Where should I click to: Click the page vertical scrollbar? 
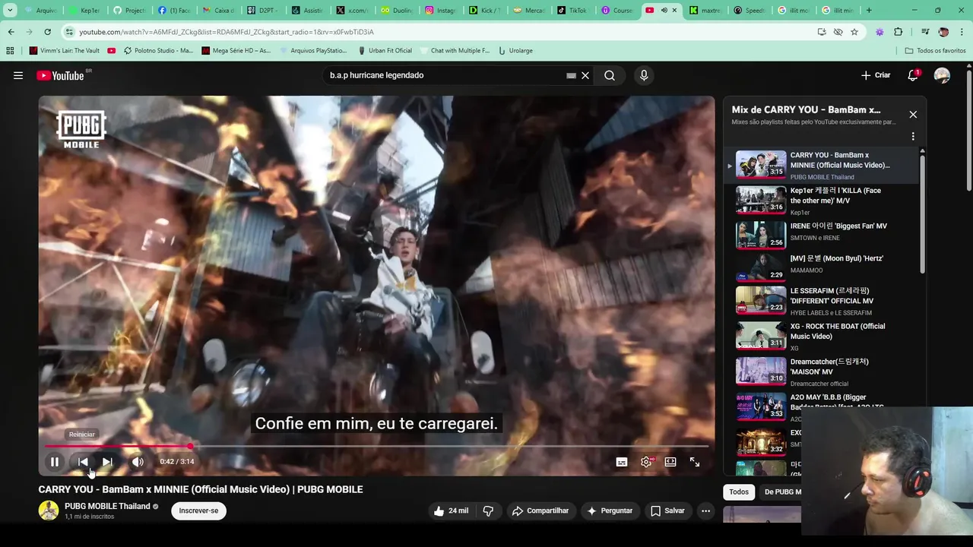pos(968,129)
